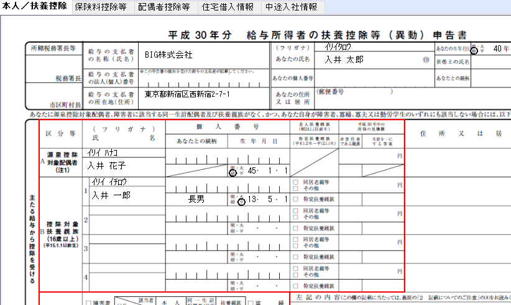Click the spouse individual number boxes
Screen dimensions: 511x305
228,157
